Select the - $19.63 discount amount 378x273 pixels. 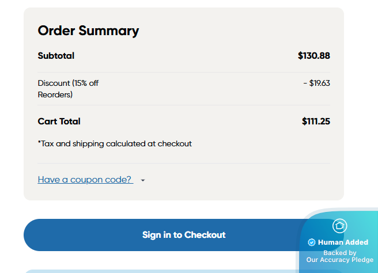point(316,83)
